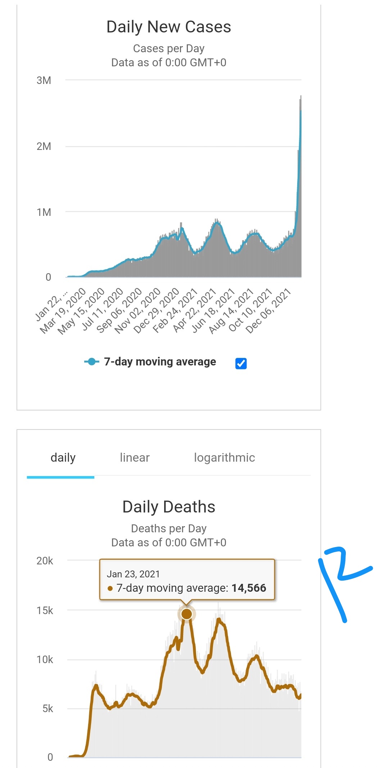Screen dimensions: 380x768
Task: Click the Daily New Cases chart title
Action: 168,27
